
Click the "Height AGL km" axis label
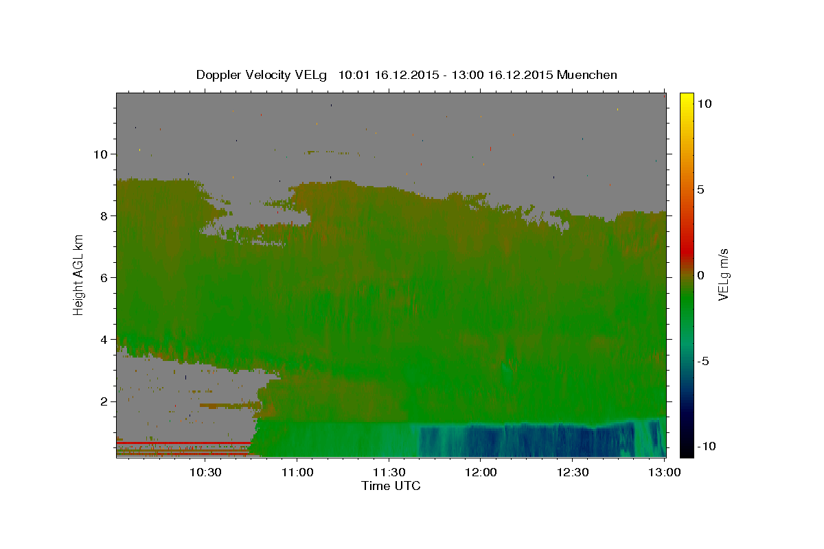pyautogui.click(x=79, y=274)
